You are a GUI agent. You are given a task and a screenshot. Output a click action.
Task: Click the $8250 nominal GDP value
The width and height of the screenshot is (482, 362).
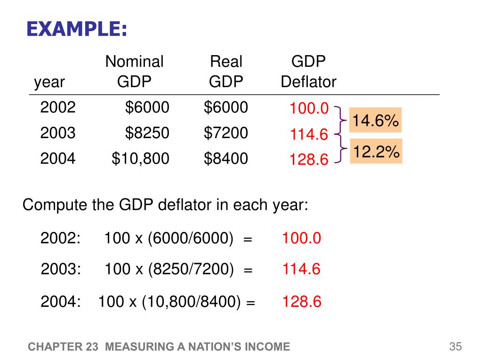pos(147,133)
